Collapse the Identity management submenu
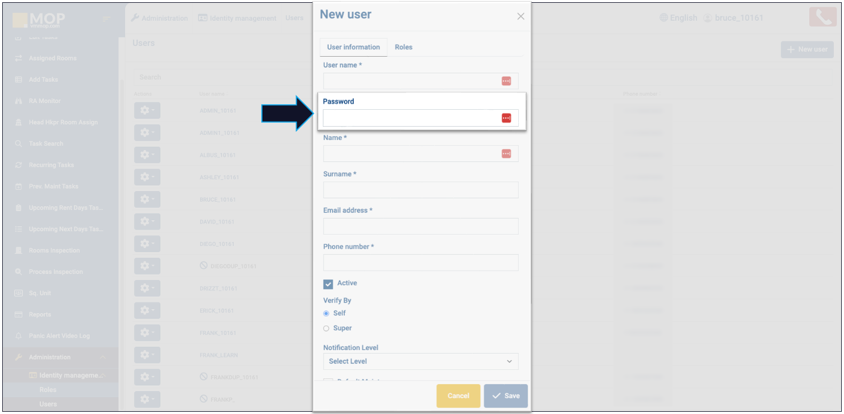 (103, 375)
